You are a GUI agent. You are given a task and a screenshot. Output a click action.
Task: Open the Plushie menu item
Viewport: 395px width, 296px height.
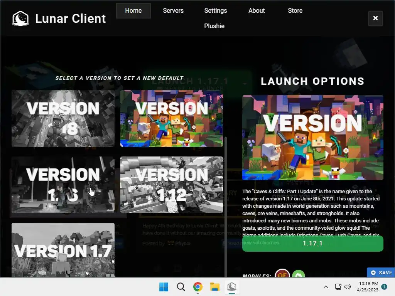tap(214, 26)
